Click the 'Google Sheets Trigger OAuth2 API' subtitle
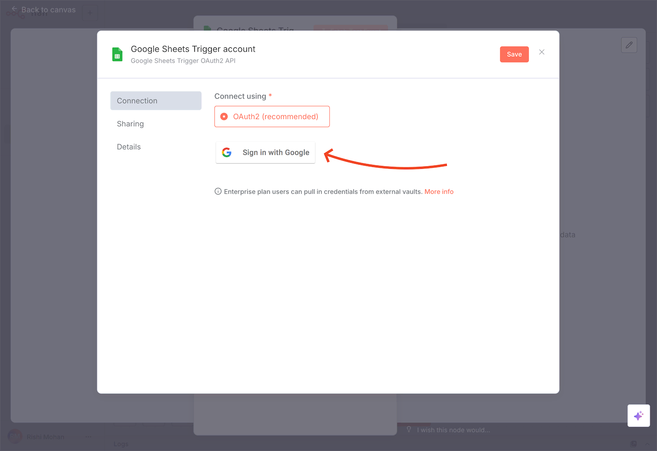The width and height of the screenshot is (657, 451). [183, 61]
